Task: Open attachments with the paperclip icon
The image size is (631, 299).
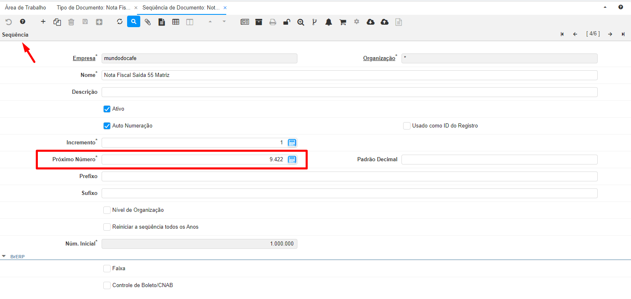Action: click(148, 22)
